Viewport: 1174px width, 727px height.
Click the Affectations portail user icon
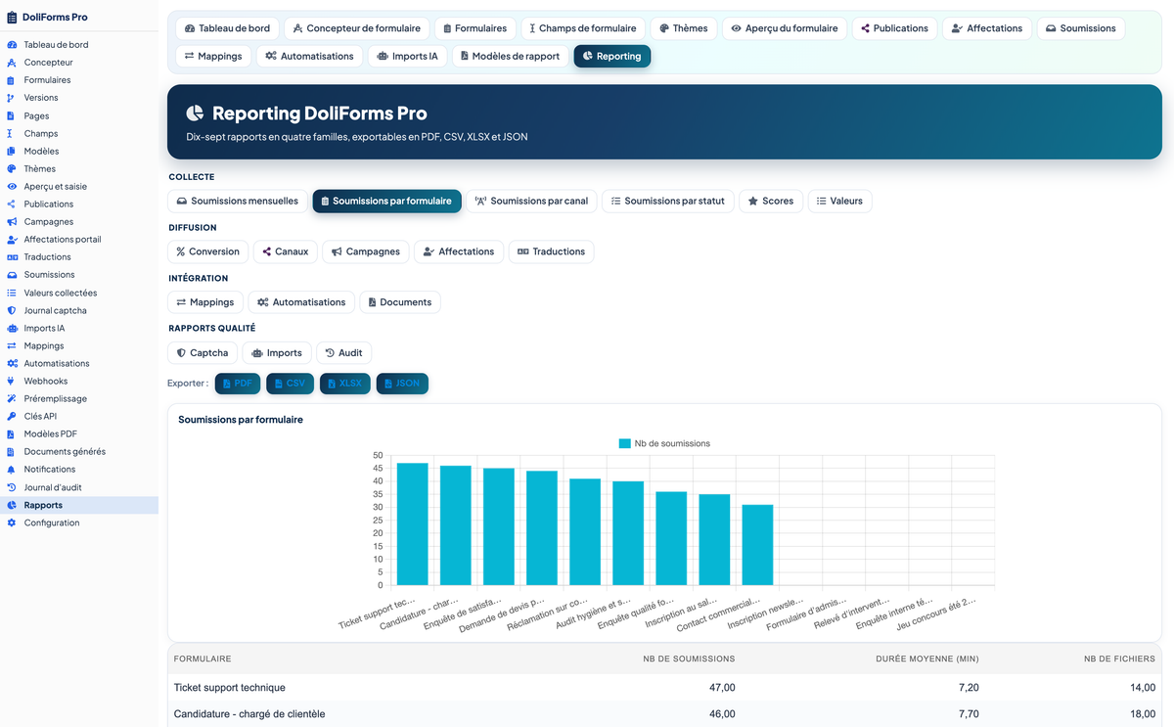(x=12, y=240)
